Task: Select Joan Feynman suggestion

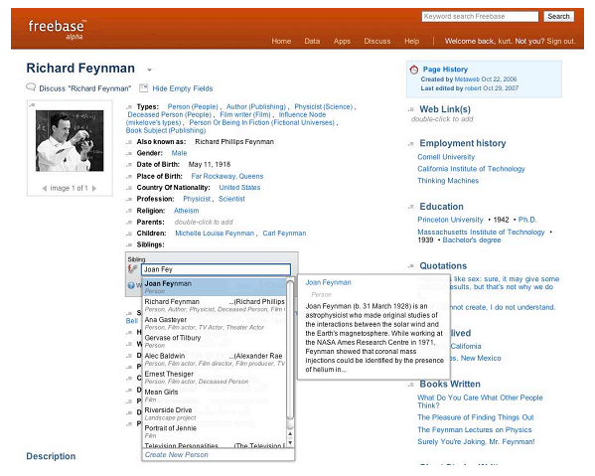Action: [x=215, y=287]
